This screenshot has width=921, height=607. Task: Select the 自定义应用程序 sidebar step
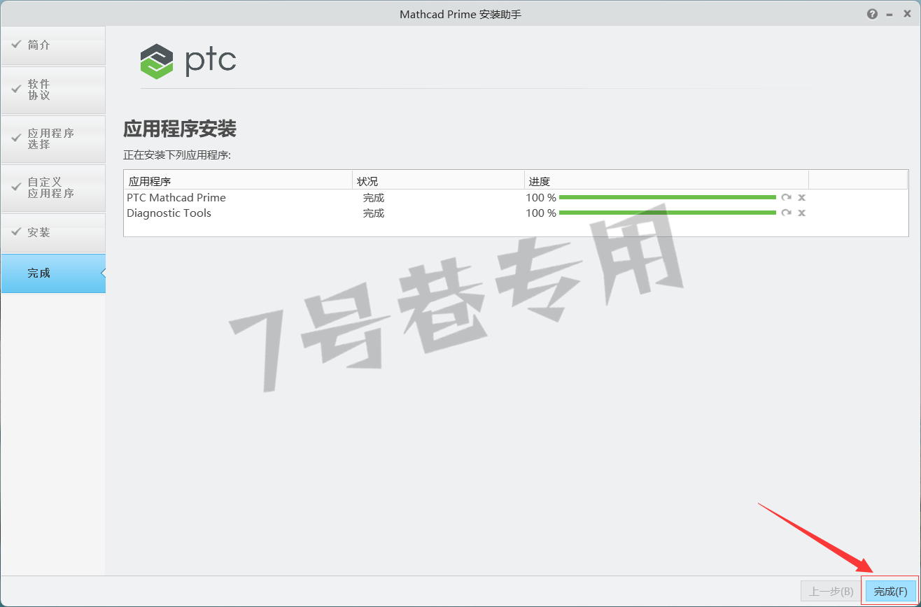[53, 188]
